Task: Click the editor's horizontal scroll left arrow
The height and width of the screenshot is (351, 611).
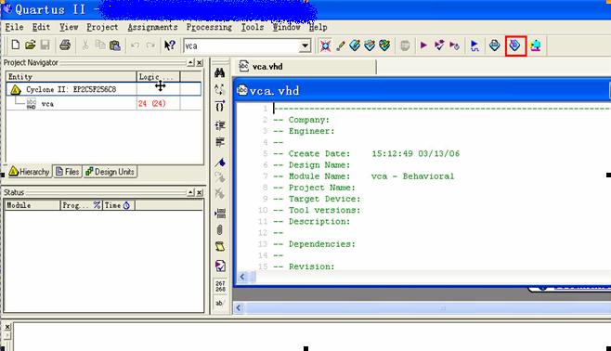Action: pos(242,277)
